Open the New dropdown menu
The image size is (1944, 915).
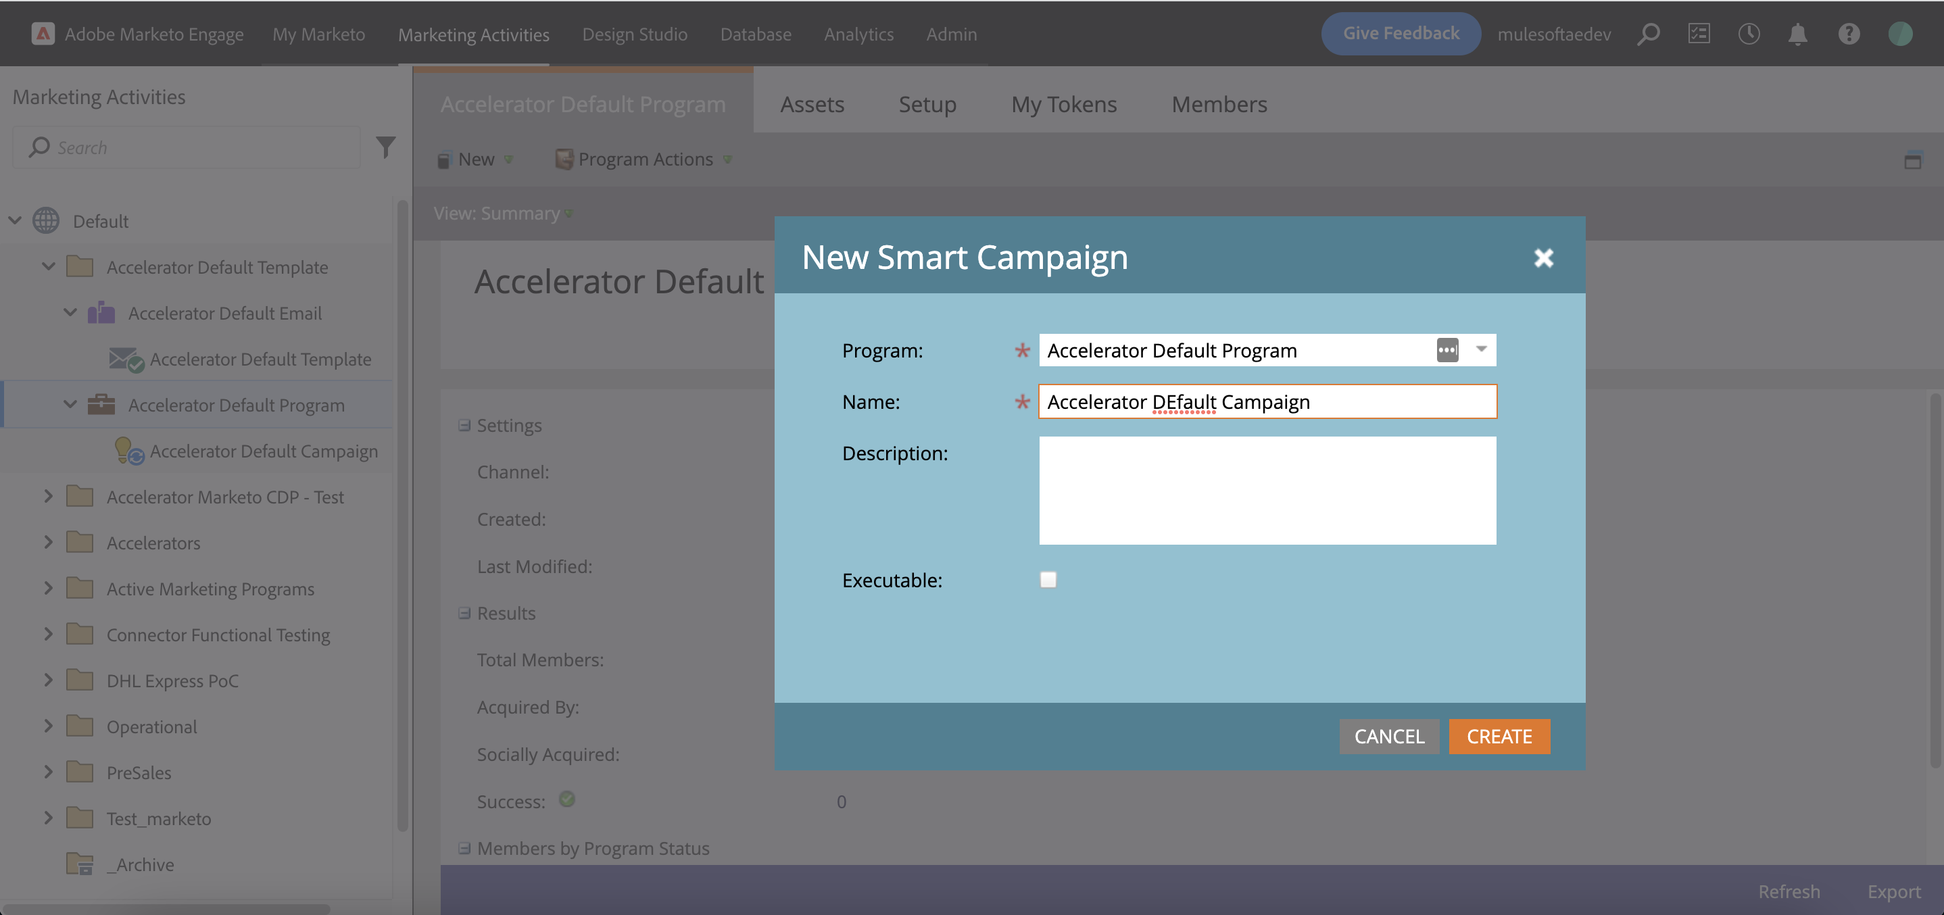click(x=475, y=159)
